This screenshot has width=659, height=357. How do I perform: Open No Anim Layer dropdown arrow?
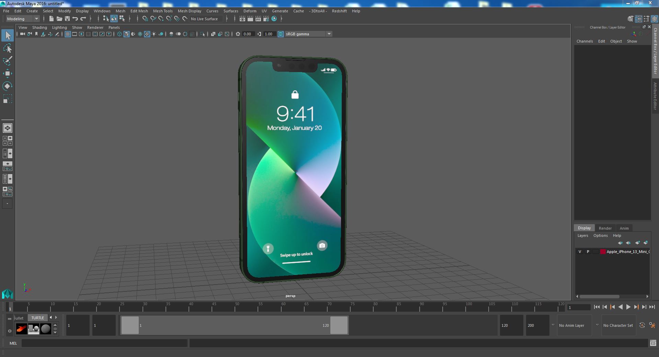[553, 325]
